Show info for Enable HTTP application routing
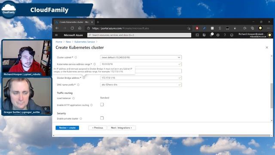 click(x=92, y=105)
